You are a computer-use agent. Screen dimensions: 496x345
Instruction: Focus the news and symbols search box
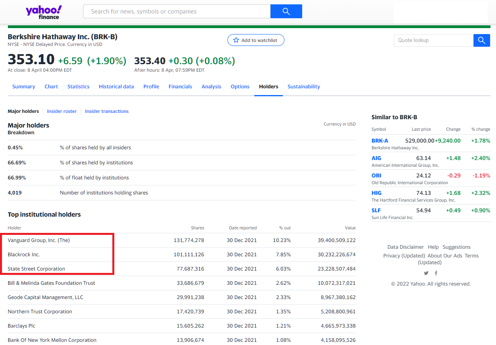pyautogui.click(x=176, y=11)
